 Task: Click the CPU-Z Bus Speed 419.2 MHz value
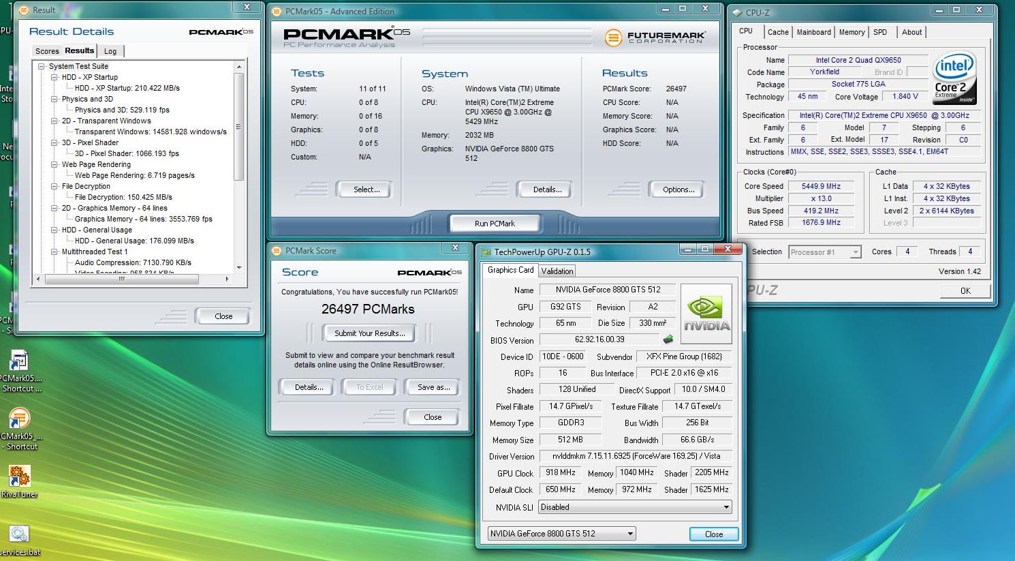(822, 211)
